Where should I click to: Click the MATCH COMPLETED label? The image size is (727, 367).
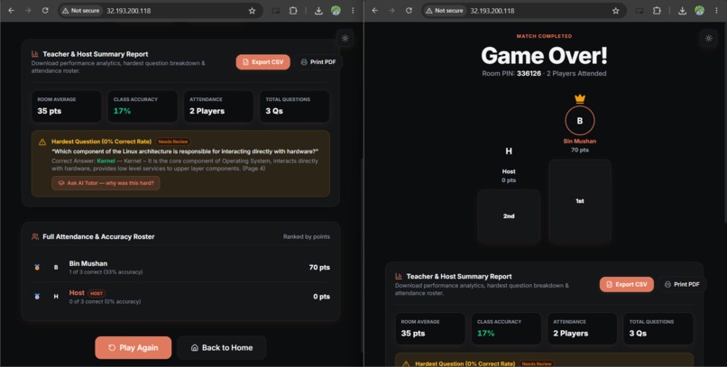point(544,36)
